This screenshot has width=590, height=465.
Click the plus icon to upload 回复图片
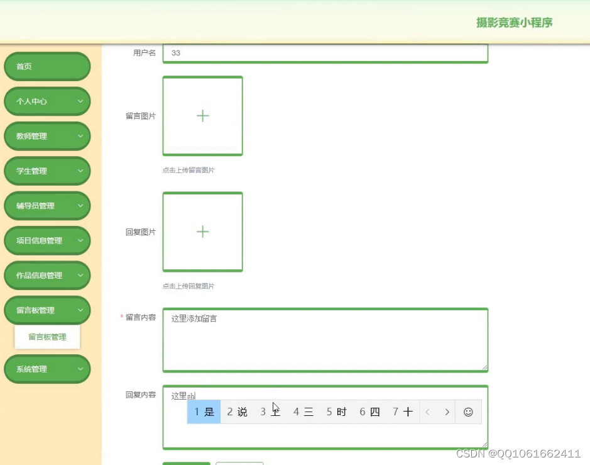pyautogui.click(x=202, y=232)
